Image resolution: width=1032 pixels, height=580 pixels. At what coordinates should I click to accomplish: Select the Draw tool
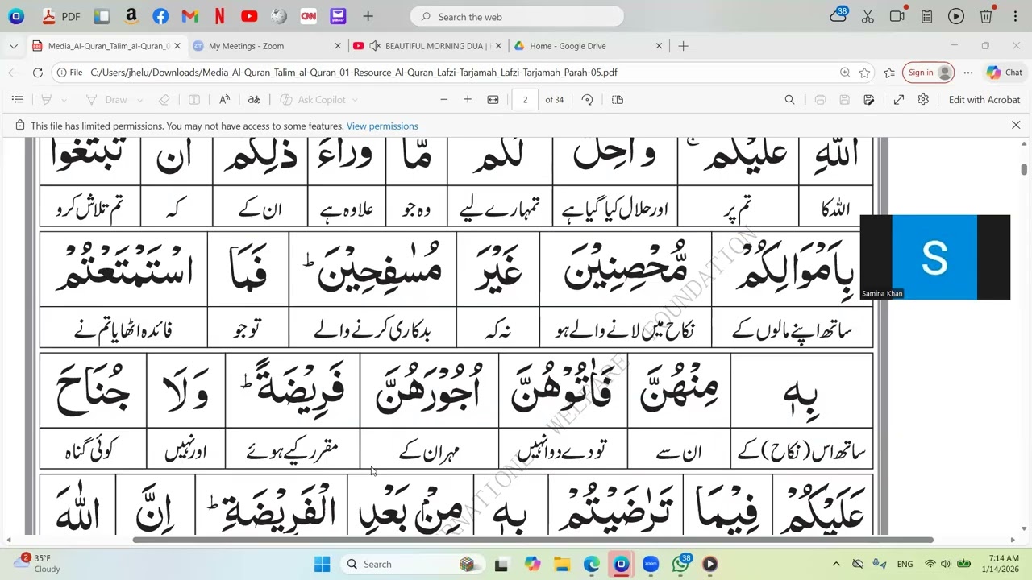tap(106, 100)
